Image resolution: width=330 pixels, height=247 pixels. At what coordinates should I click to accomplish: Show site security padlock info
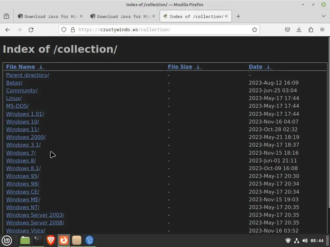tap(73, 30)
